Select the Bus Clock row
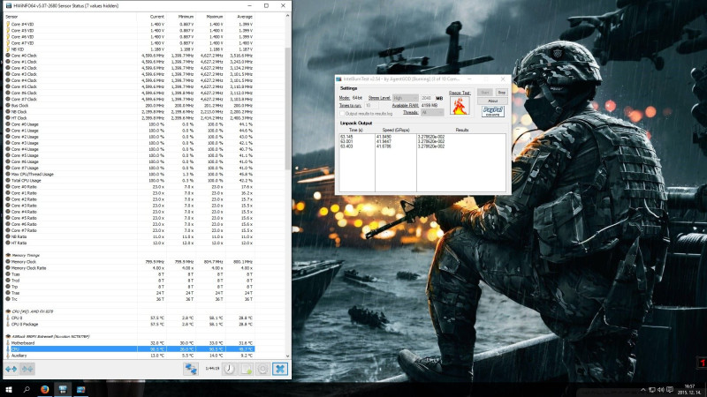The width and height of the screenshot is (707, 397). tap(129, 105)
